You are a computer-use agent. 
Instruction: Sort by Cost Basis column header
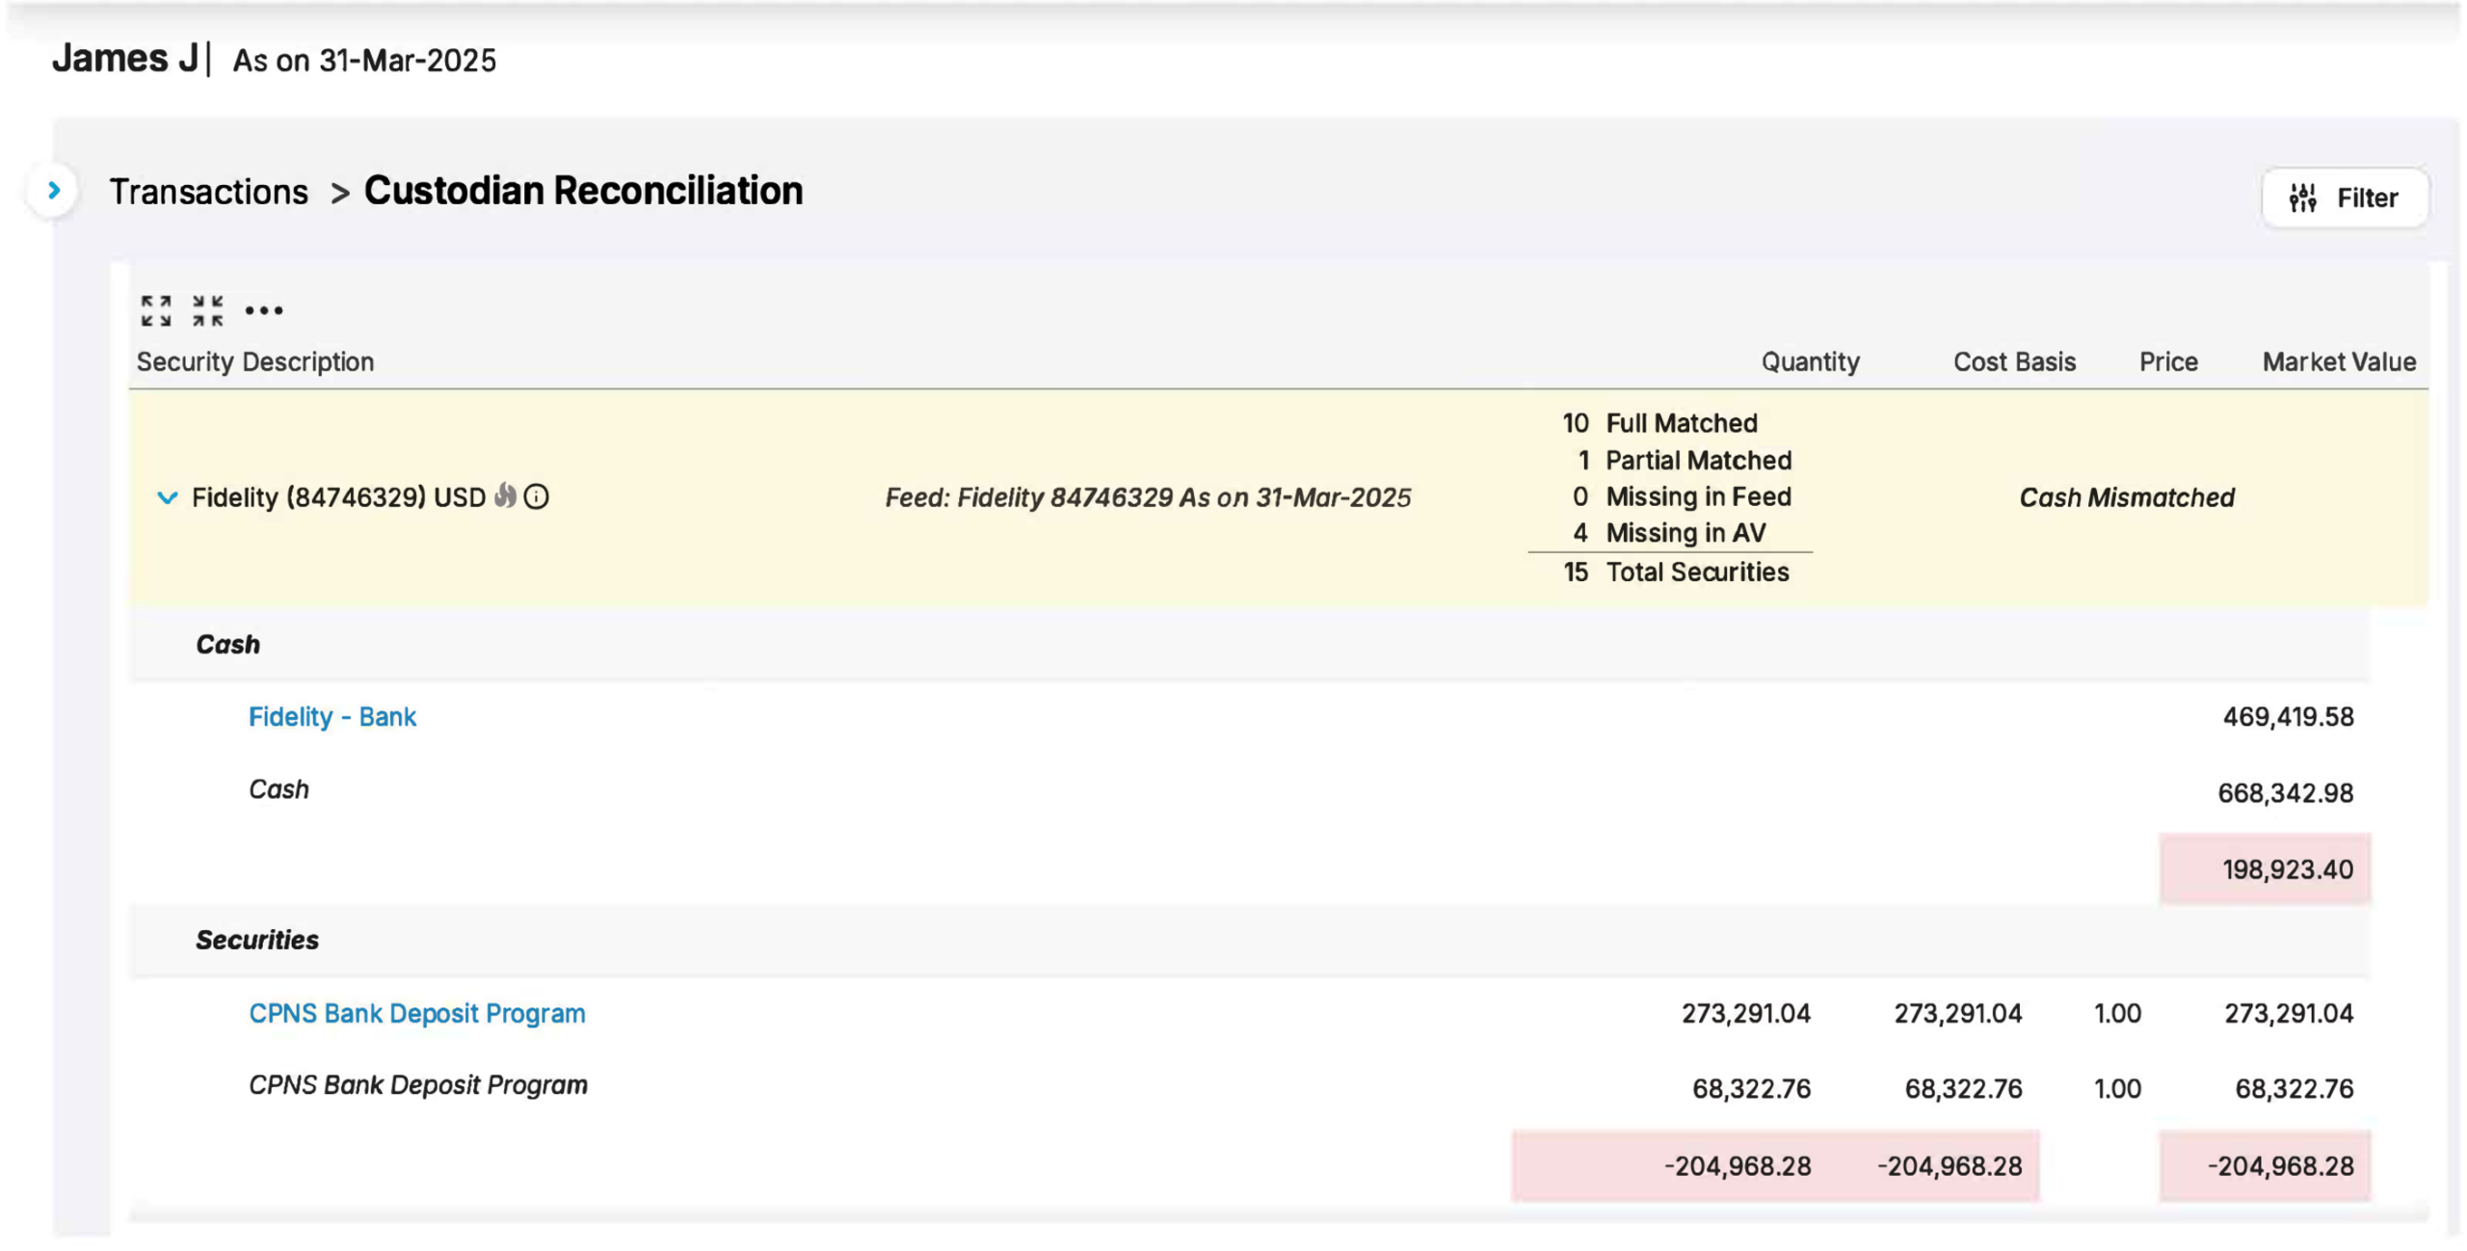click(2013, 361)
